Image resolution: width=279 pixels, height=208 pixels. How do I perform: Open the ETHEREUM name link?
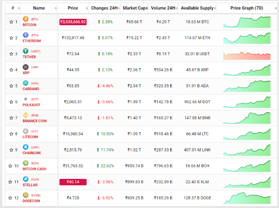[32, 41]
